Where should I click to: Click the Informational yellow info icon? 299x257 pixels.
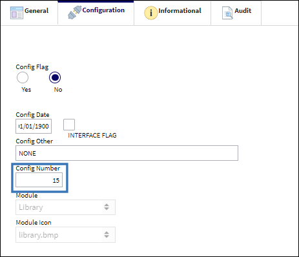pyautogui.click(x=151, y=13)
